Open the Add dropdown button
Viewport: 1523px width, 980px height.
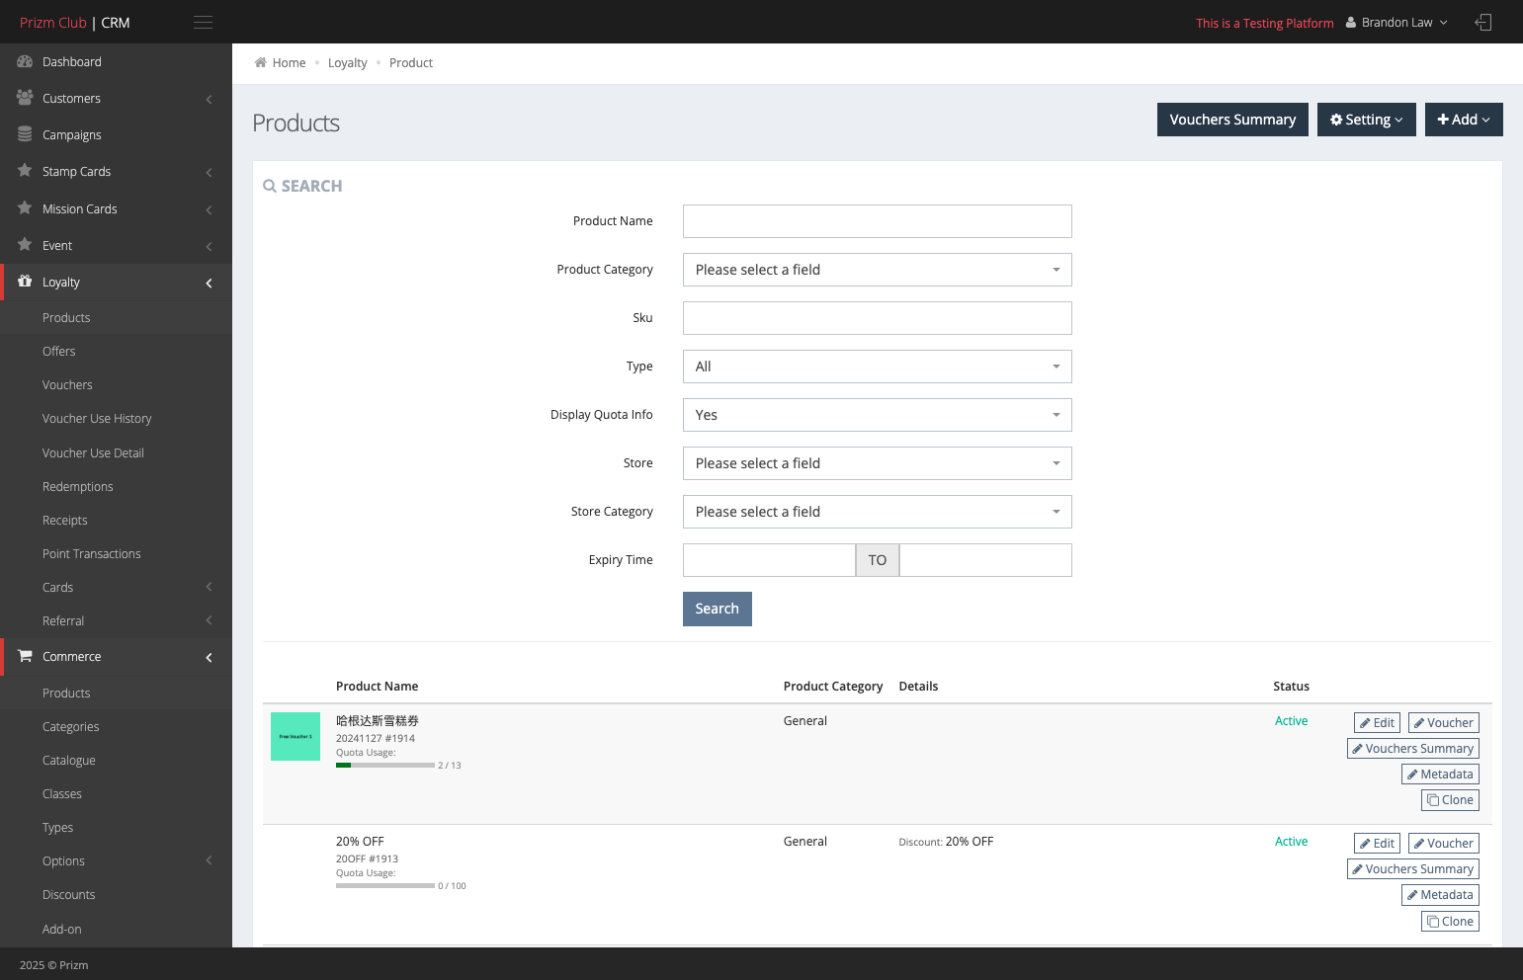(x=1464, y=120)
